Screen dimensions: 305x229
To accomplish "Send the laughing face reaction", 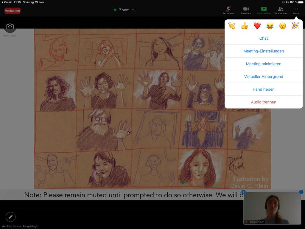I will [x=270, y=26].
